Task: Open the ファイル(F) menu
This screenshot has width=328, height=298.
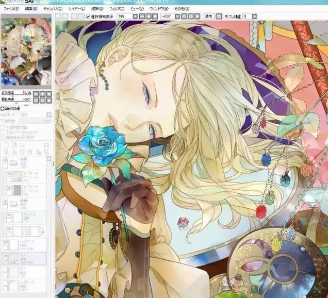Action: 11,9
